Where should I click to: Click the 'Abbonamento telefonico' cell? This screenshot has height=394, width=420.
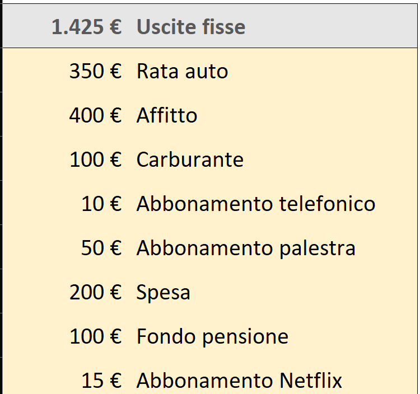pyautogui.click(x=255, y=204)
